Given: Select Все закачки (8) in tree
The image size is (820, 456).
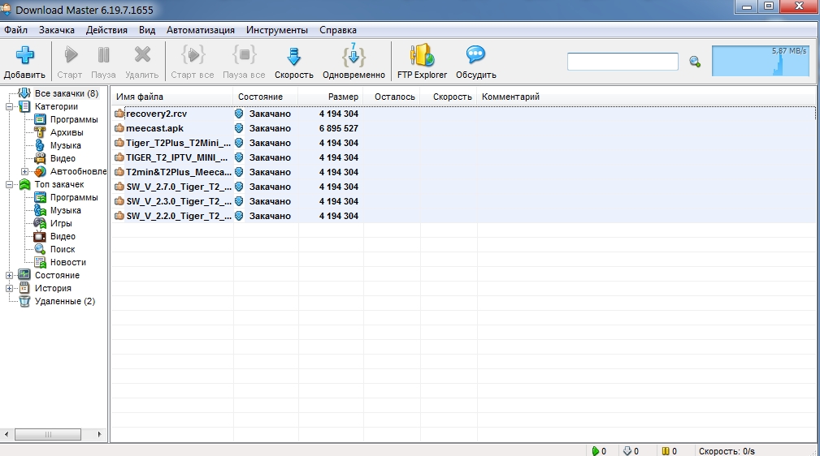Looking at the screenshot, I should (x=66, y=93).
